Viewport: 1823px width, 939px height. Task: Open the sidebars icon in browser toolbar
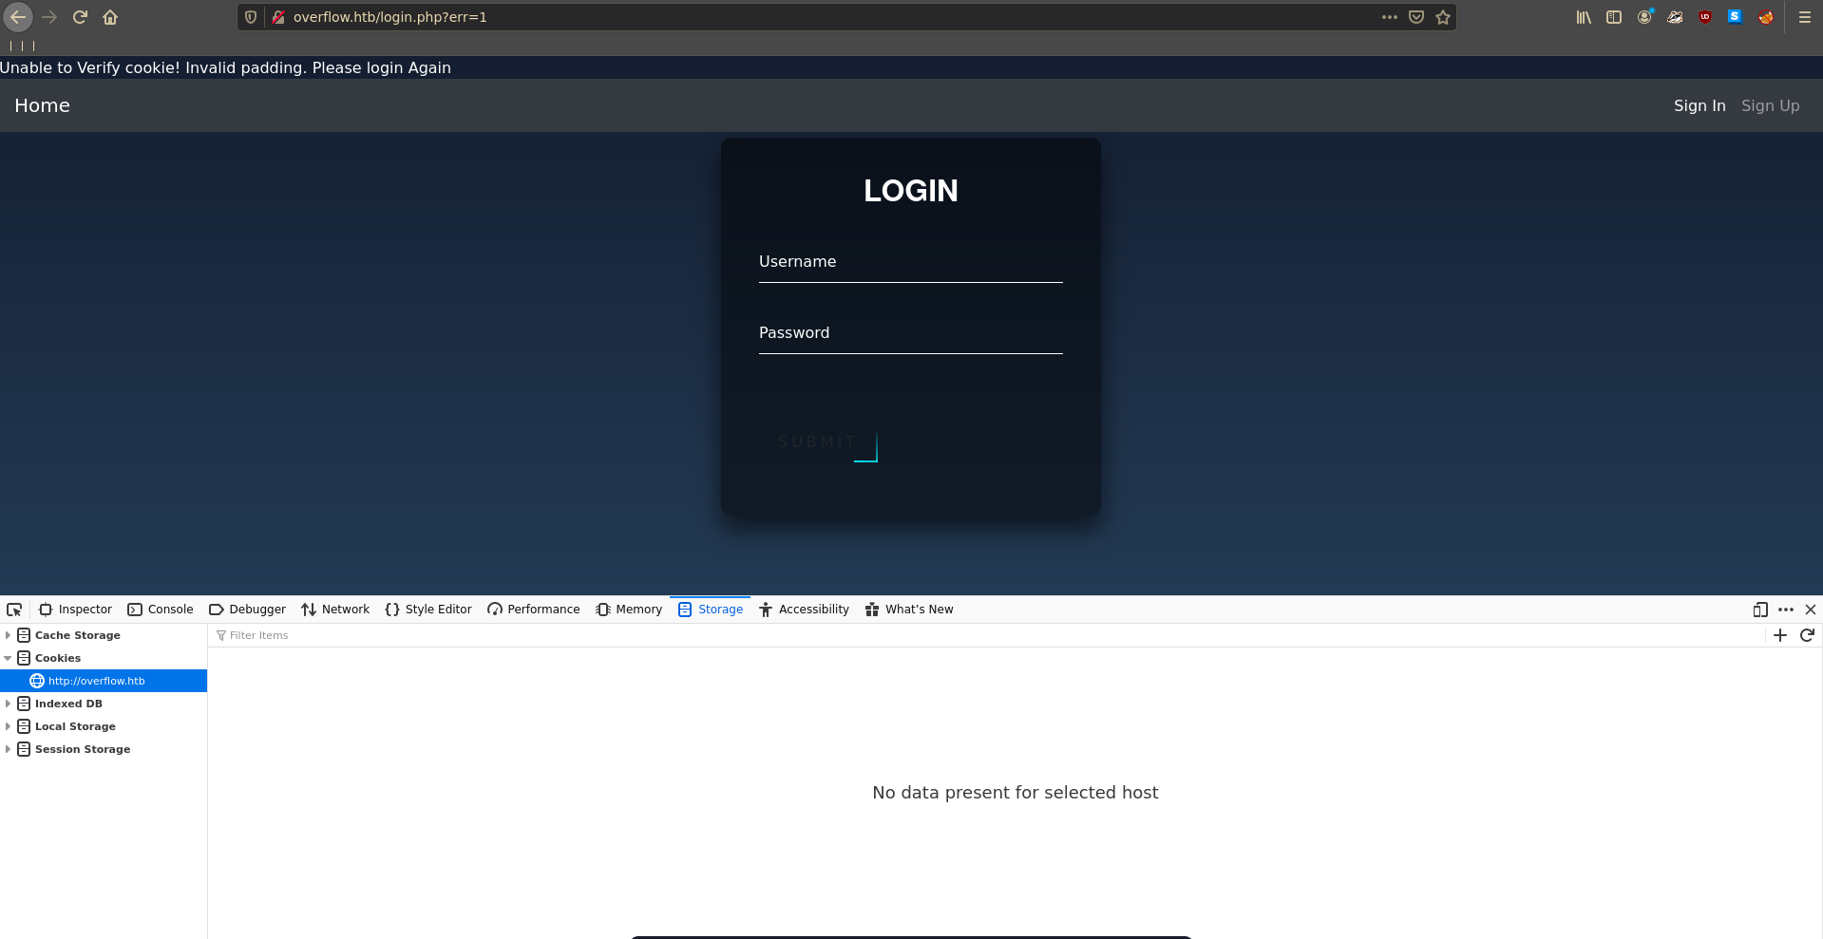1613,17
